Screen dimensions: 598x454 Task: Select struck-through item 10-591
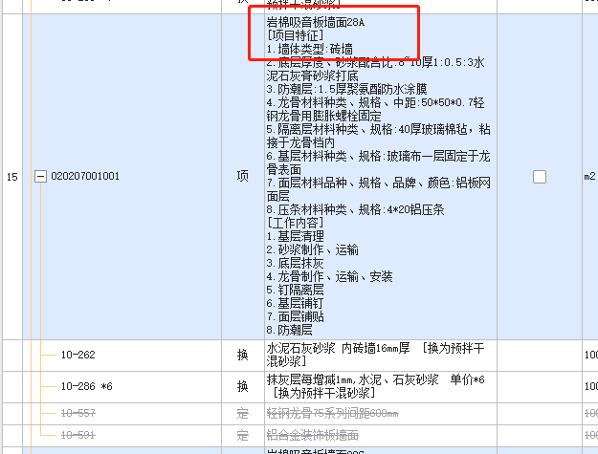click(78, 435)
